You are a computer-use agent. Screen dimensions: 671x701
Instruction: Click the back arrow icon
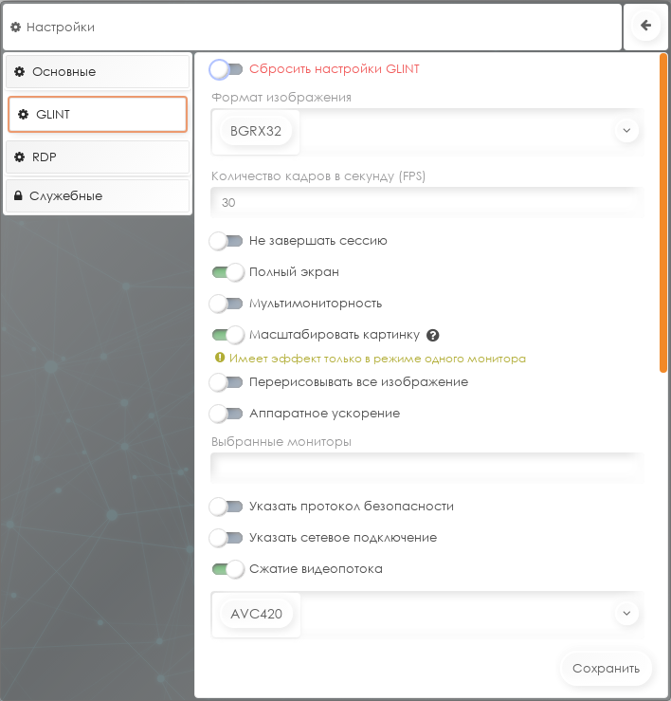[x=646, y=27]
